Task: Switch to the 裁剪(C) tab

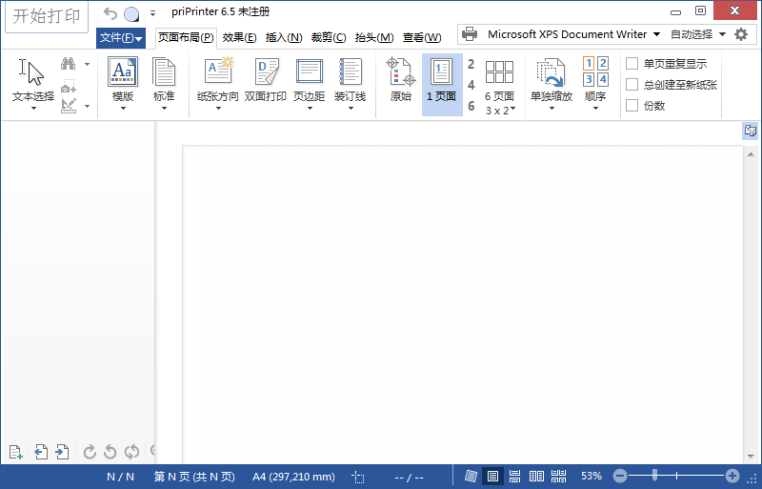Action: [329, 37]
